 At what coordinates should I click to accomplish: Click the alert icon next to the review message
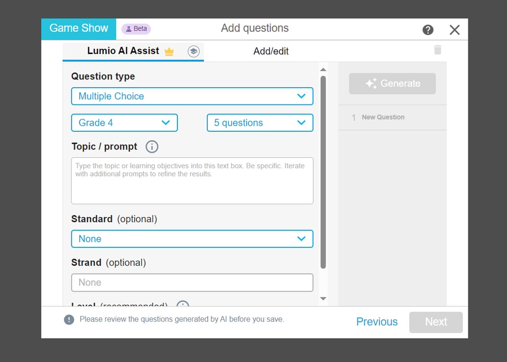point(69,319)
